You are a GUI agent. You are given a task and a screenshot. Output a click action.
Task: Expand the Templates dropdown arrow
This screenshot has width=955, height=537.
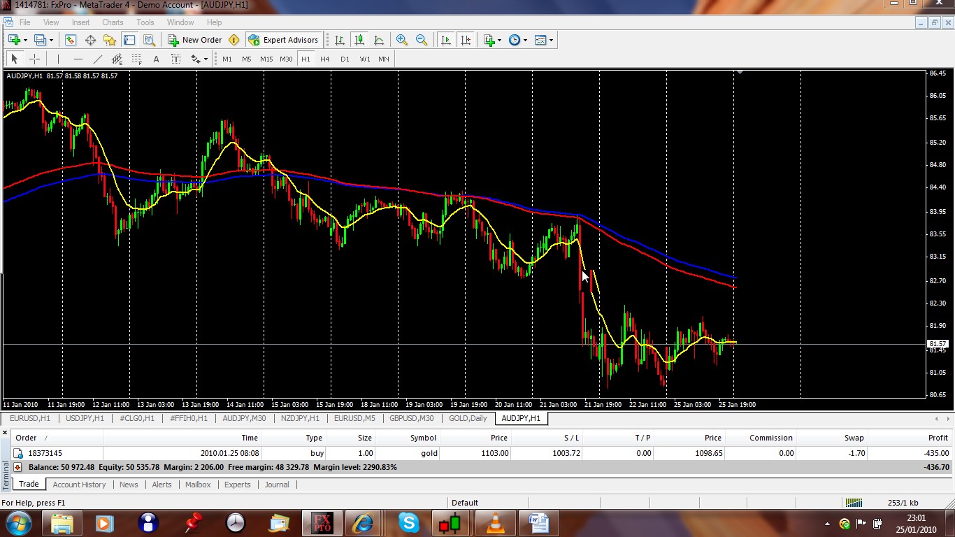pyautogui.click(x=551, y=40)
